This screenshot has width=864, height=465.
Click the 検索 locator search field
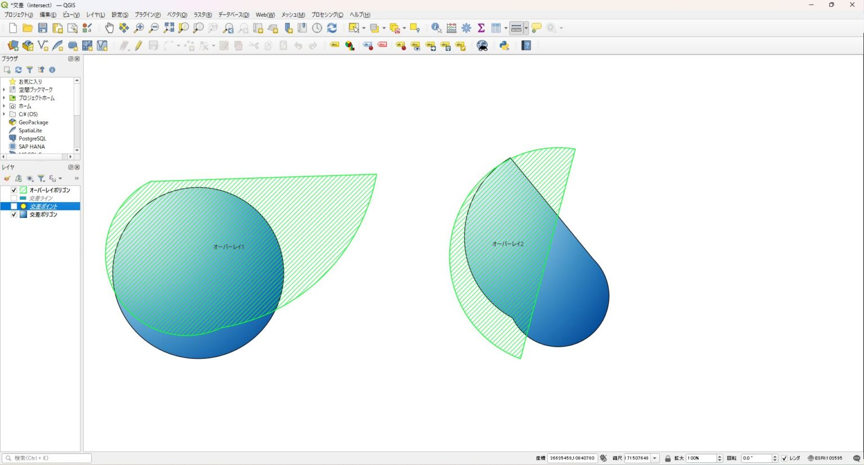tap(51, 458)
